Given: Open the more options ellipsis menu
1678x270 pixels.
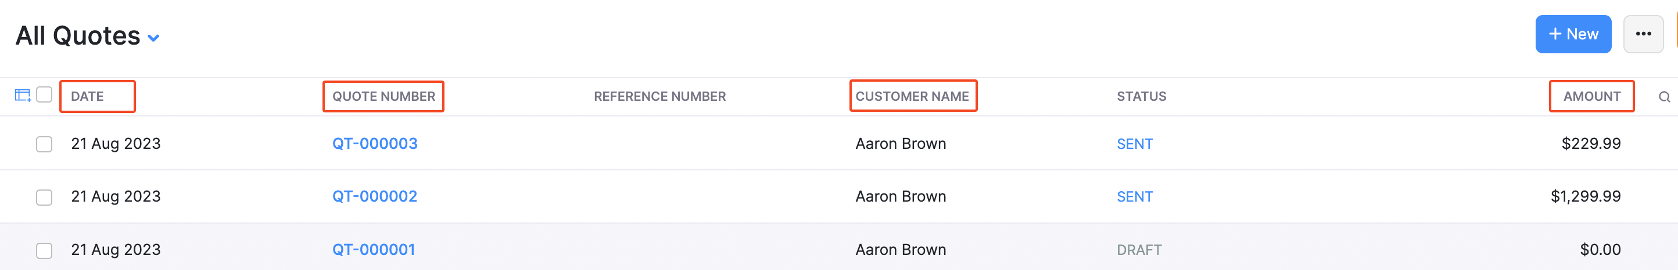Looking at the screenshot, I should [x=1643, y=34].
